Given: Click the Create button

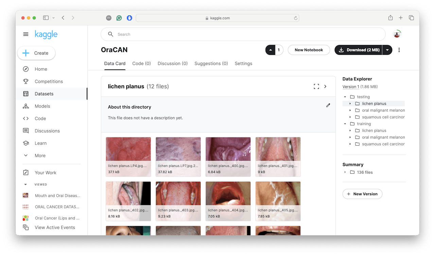Looking at the screenshot, I should coord(36,53).
